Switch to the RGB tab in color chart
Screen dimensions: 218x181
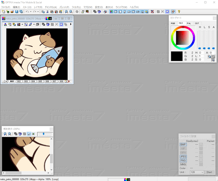(173, 23)
